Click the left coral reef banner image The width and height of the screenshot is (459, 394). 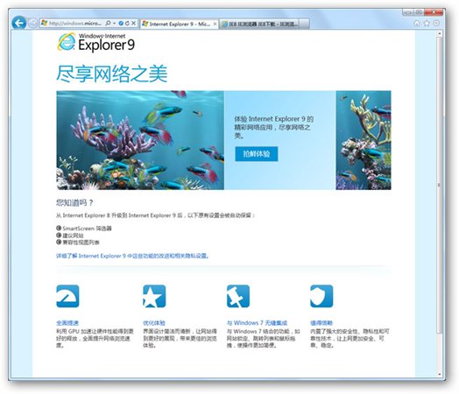140,140
